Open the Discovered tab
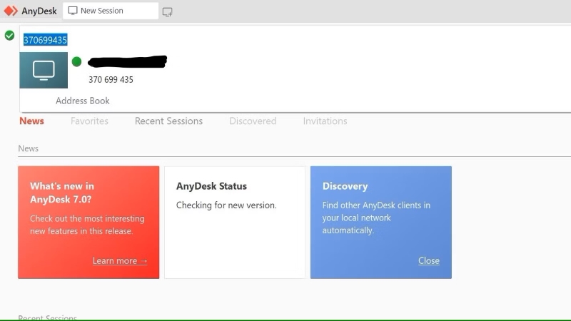This screenshot has height=321, width=571. point(253,121)
